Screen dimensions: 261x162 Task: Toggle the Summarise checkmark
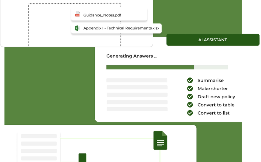tap(190, 80)
